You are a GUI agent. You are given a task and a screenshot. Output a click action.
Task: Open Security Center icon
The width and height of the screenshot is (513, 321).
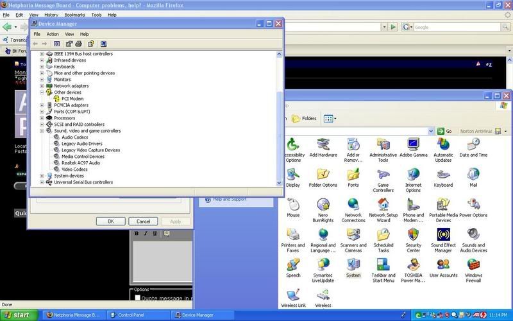[x=413, y=240]
